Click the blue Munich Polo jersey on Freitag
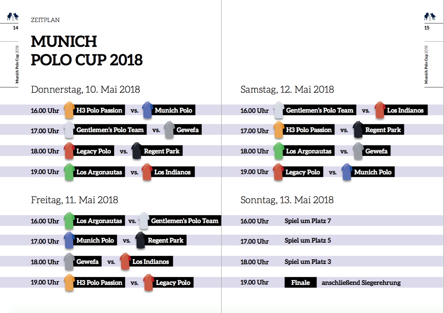444x313 pixels. tap(69, 241)
